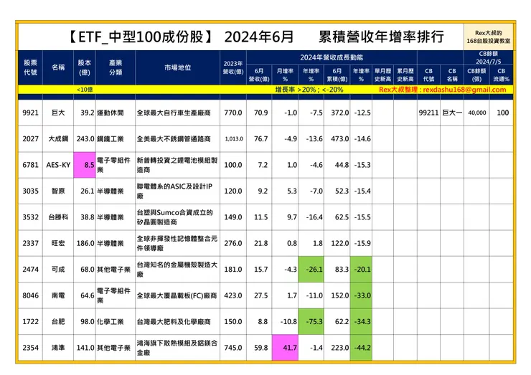Select the name cell 鴻準
This screenshot has height=375, width=531.
[x=58, y=348]
